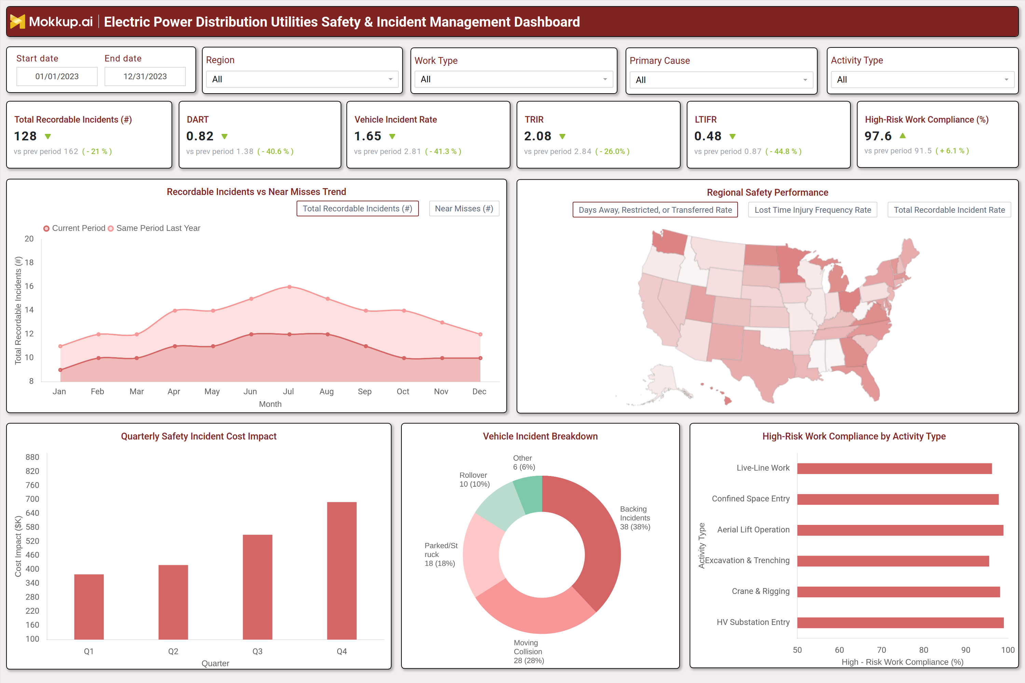
Task: Click the Q2 cost bar
Action: click(173, 602)
